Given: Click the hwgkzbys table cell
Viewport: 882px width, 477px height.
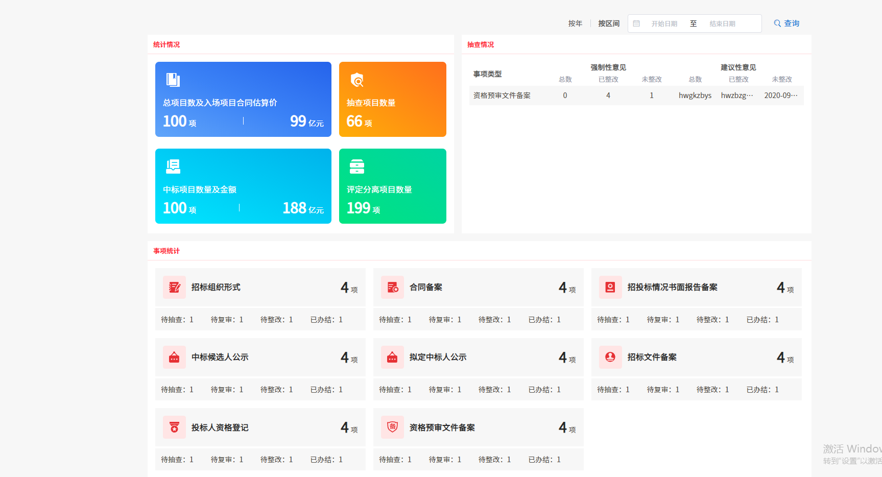Looking at the screenshot, I should pyautogui.click(x=695, y=96).
